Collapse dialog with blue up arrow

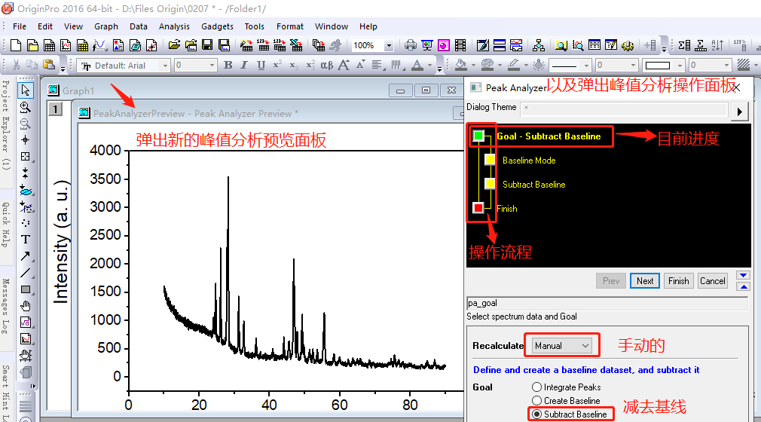(743, 286)
